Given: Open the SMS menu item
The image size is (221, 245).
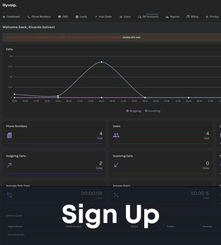Looking at the screenshot, I should [x=63, y=17].
